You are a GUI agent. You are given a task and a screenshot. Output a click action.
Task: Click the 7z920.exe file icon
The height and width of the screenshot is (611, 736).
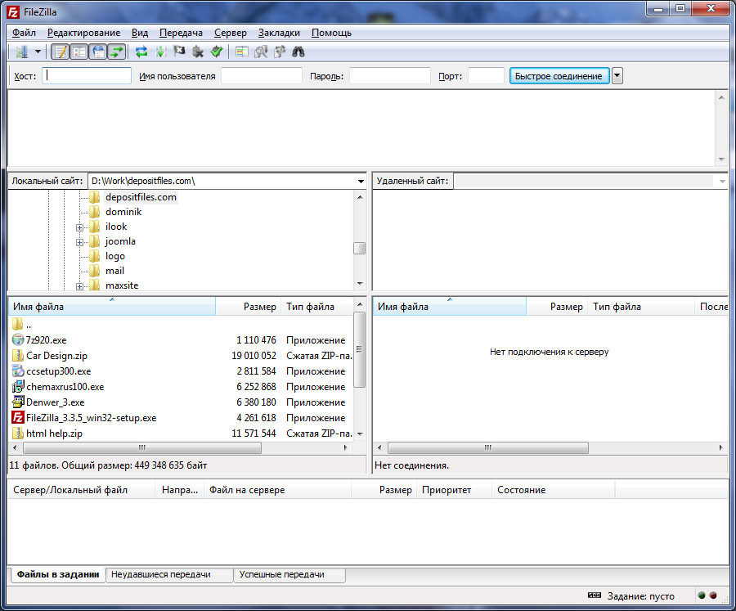pos(18,339)
